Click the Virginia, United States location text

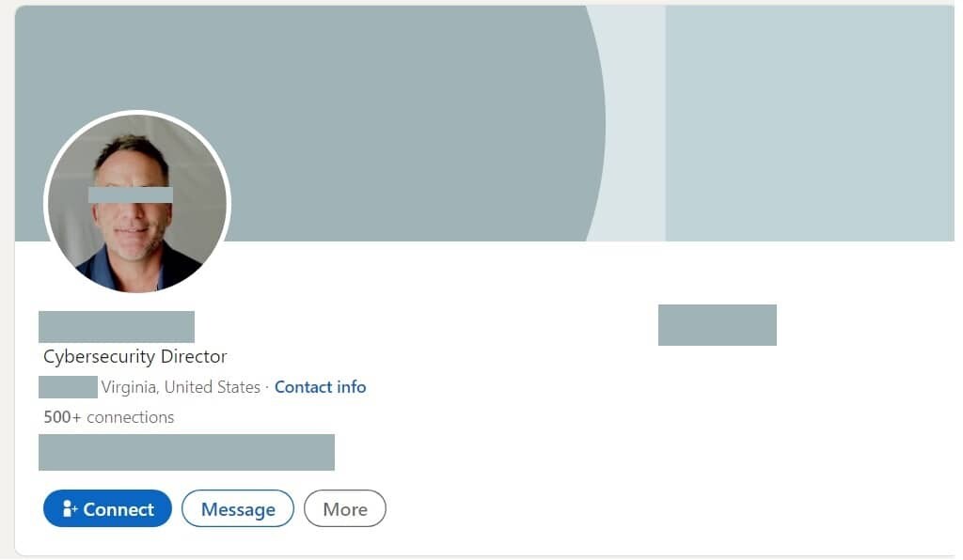click(182, 387)
